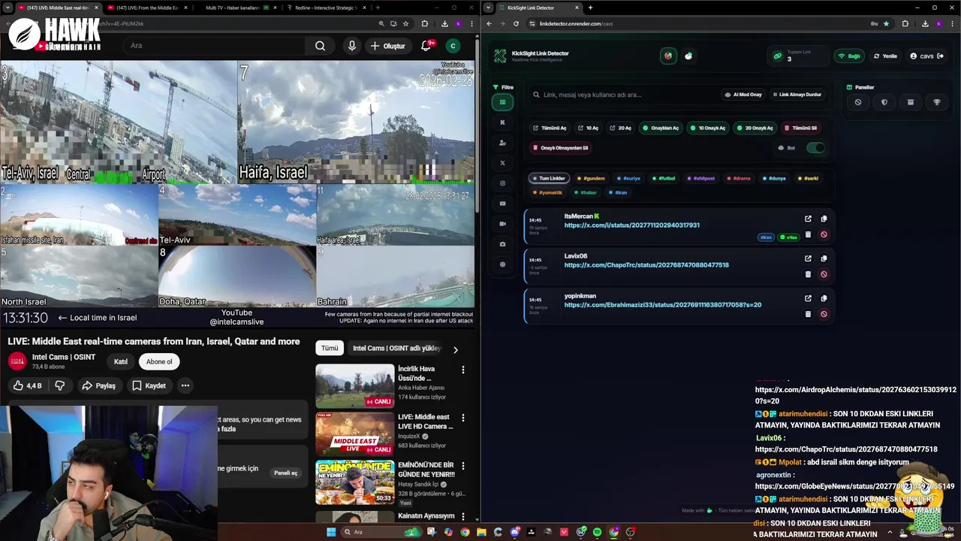
Task: Click Onaylı Olmayanları Sil button
Action: coord(561,148)
